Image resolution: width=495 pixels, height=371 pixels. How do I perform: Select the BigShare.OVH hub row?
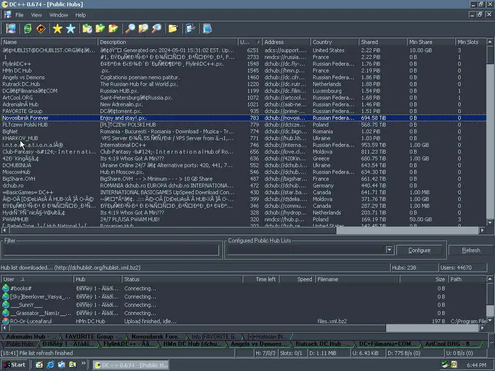tap(244, 179)
